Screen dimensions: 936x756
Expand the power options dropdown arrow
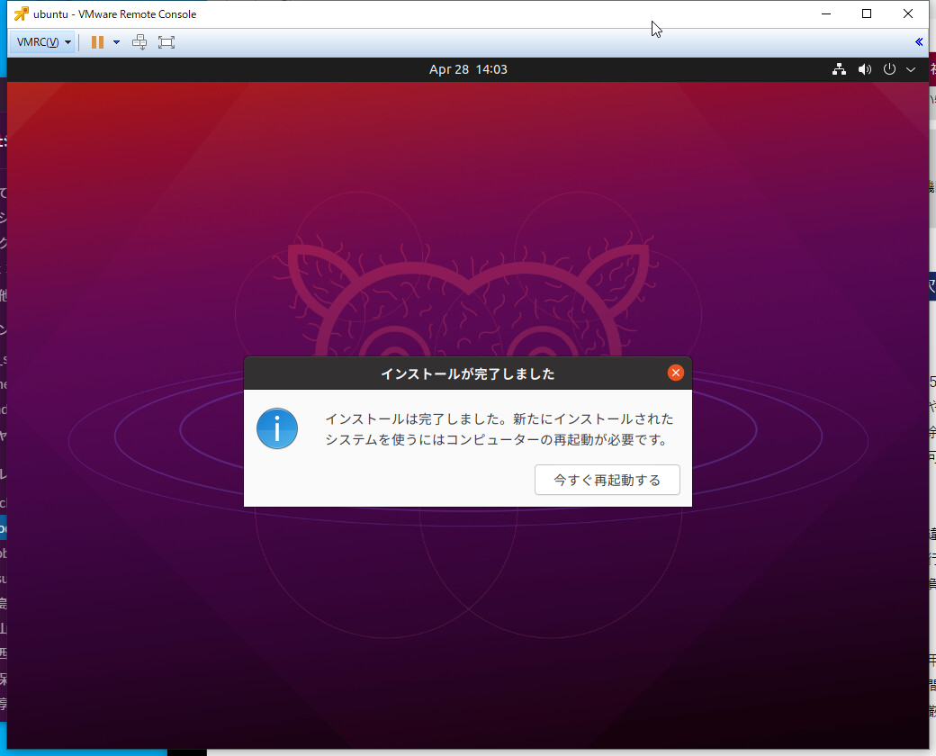116,41
